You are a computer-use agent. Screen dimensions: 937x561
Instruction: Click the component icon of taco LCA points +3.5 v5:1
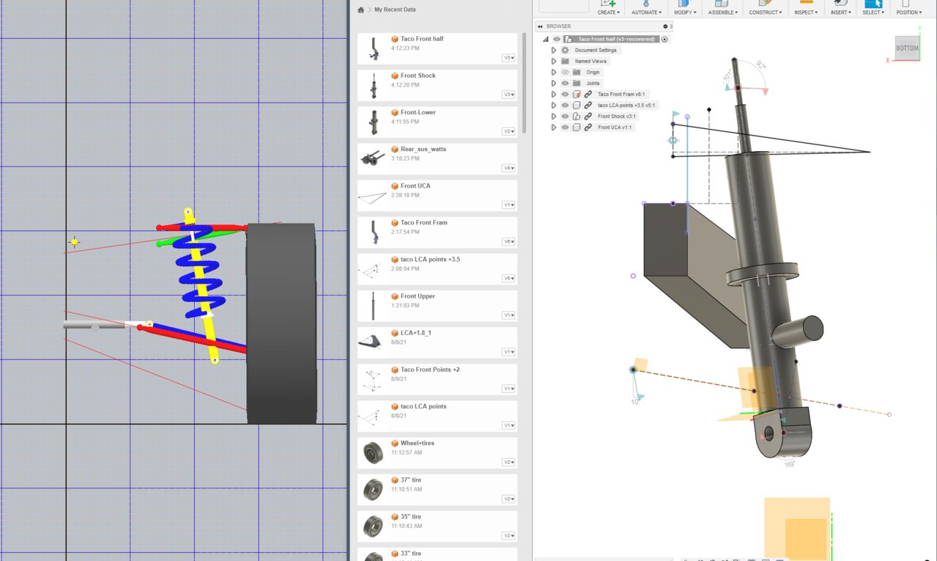577,105
